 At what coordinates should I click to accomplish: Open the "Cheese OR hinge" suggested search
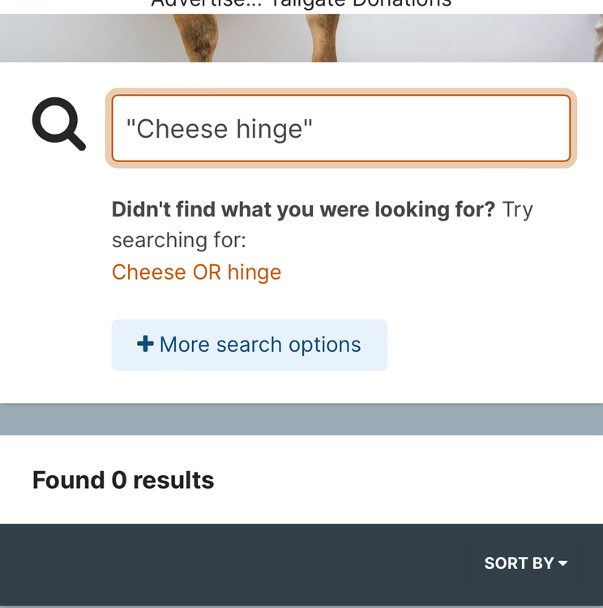point(196,272)
